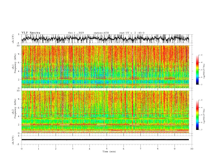This screenshot has height=167, width=216.
Task: Click the ch.2 "Frequency (kHz)" axis label
Action: point(15,109)
